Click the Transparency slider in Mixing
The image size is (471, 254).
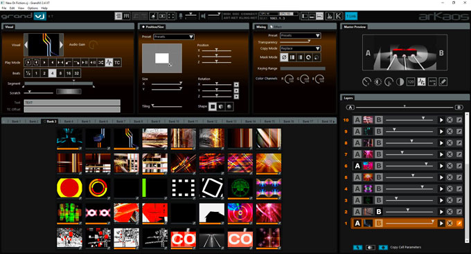pos(295,42)
